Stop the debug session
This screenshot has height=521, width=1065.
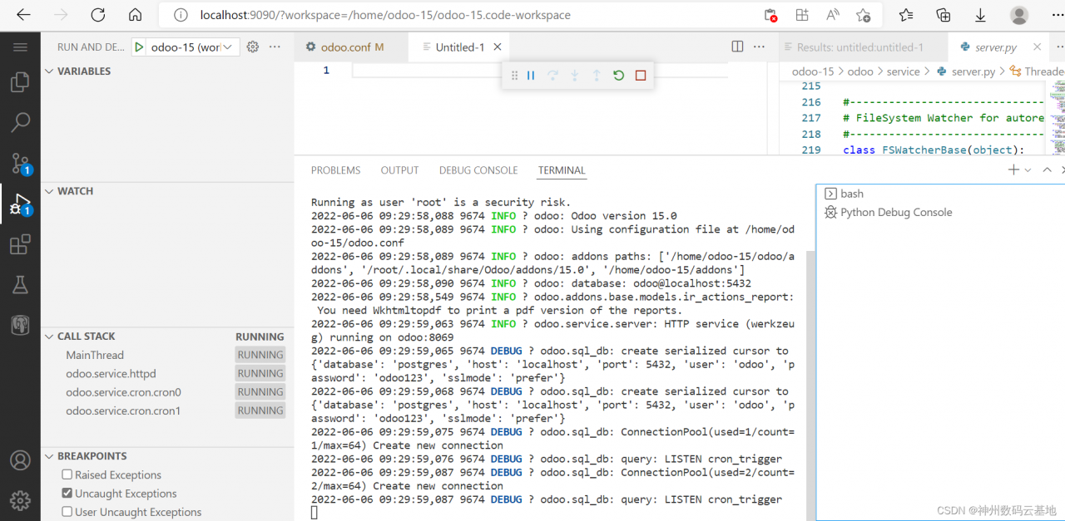click(641, 76)
